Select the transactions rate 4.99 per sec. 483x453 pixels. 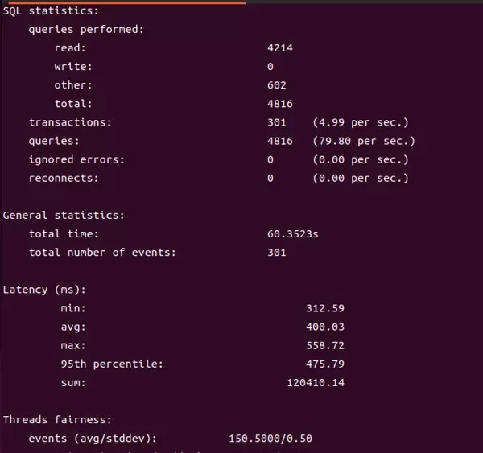coord(361,122)
